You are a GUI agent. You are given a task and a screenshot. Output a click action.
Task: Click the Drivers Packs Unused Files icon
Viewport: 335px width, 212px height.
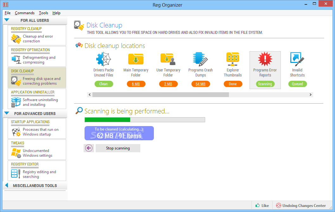104,59
